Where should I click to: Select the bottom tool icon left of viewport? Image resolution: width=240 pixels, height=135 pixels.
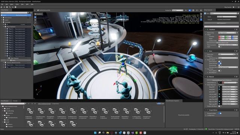pyautogui.click(x=35, y=22)
